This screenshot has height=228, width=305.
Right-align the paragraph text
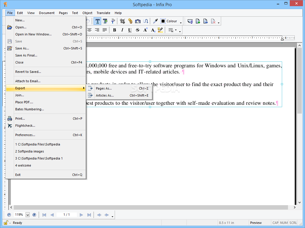pyautogui.click(x=97, y=30)
